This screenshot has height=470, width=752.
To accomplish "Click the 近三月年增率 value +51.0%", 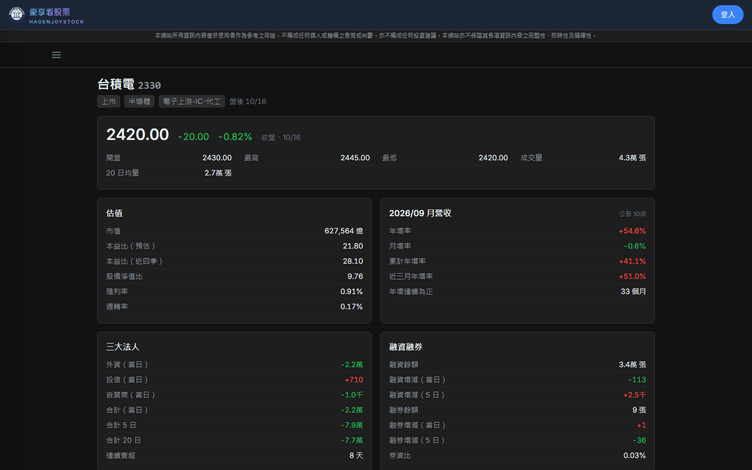I will pos(632,276).
